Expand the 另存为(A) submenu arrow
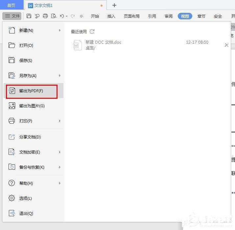Viewport: 235px width, 230px height. pyautogui.click(x=59, y=75)
